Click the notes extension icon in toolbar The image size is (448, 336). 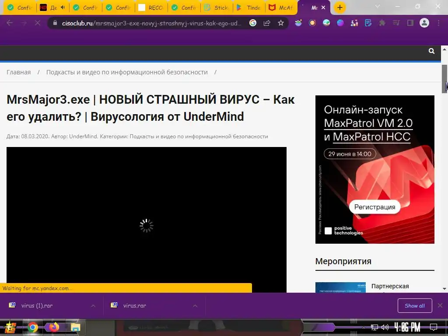[x=368, y=23]
